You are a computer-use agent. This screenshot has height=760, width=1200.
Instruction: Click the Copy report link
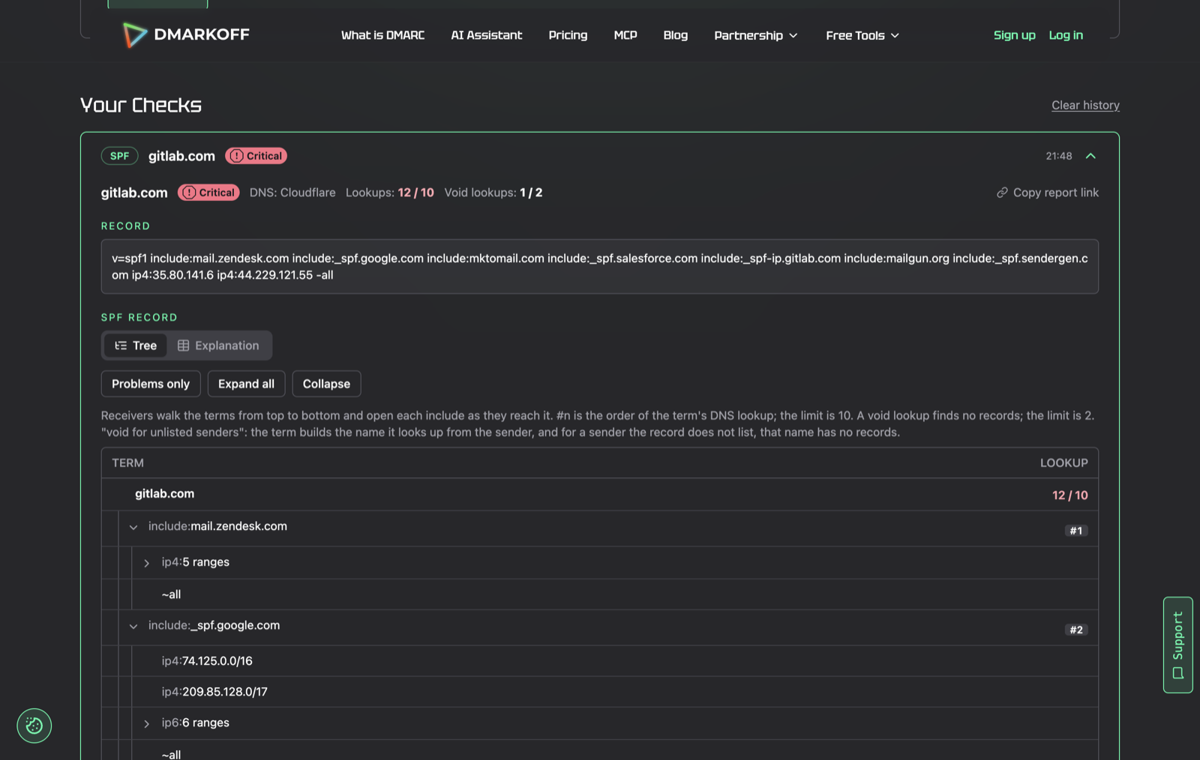1047,193
